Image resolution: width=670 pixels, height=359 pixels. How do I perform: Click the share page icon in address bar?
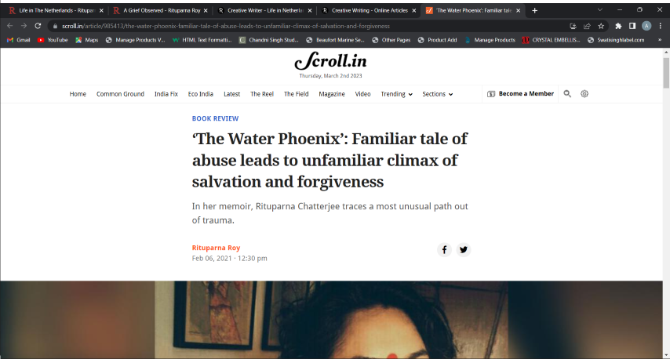587,26
